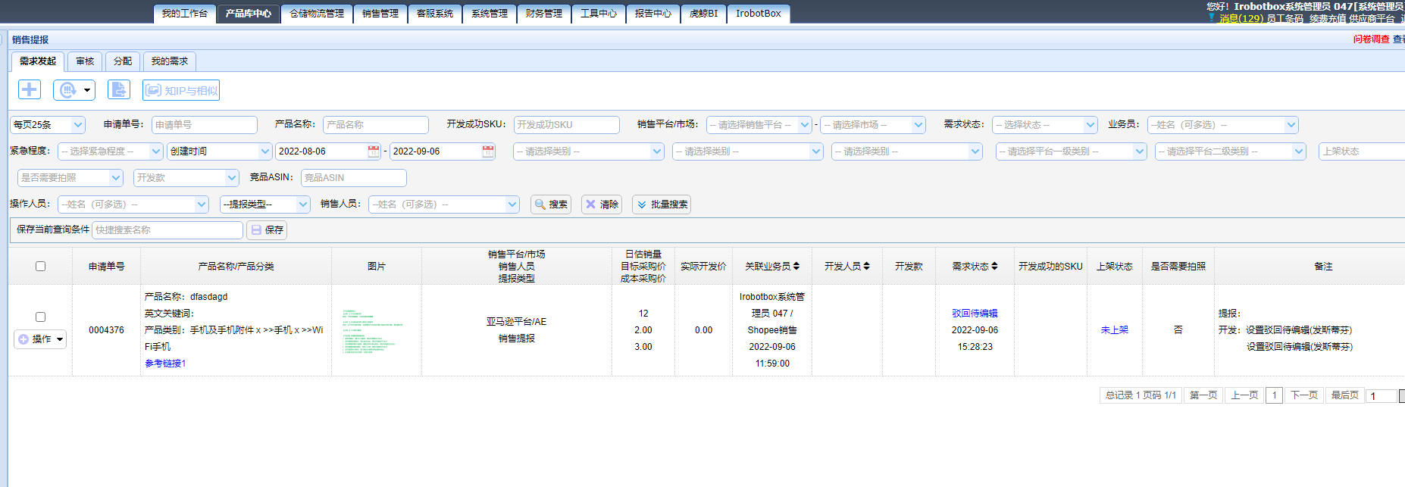
Task: Go to 第一页 in pagination
Action: [1203, 395]
